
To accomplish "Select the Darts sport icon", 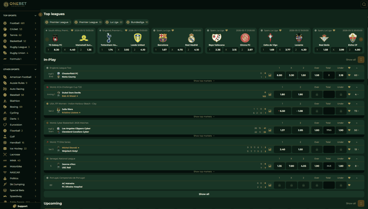I will 5,119.
